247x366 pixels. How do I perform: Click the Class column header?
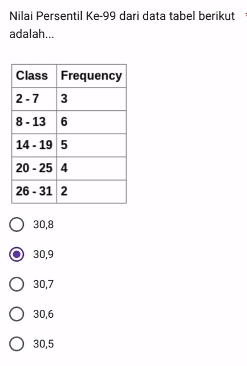click(x=34, y=76)
